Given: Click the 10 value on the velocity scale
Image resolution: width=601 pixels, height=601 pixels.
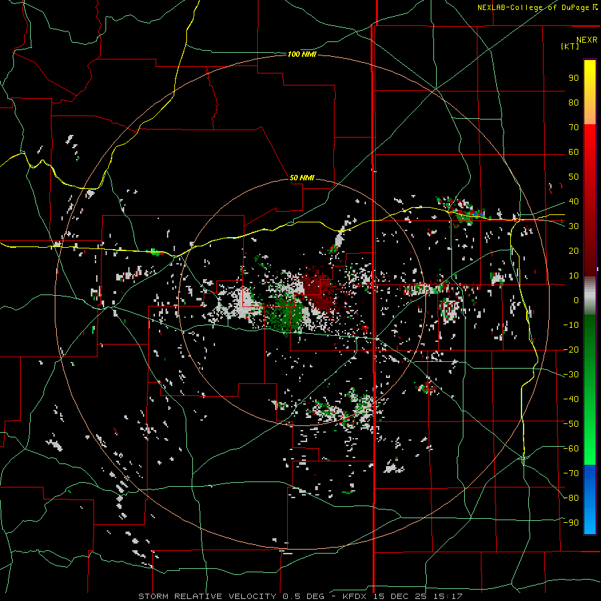Looking at the screenshot, I should (574, 276).
